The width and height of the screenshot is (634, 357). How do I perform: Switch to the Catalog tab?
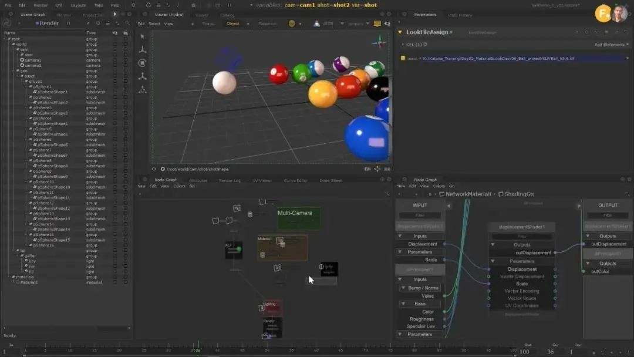click(227, 15)
